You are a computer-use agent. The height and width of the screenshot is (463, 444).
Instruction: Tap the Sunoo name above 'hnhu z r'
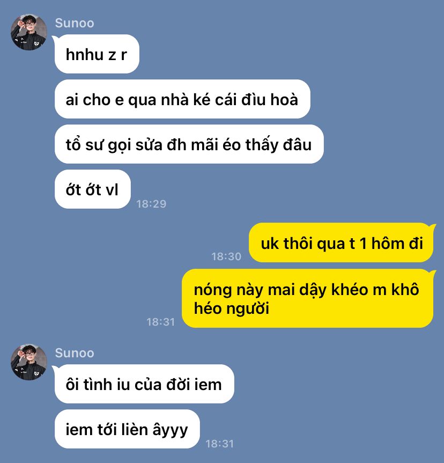pos(75,23)
